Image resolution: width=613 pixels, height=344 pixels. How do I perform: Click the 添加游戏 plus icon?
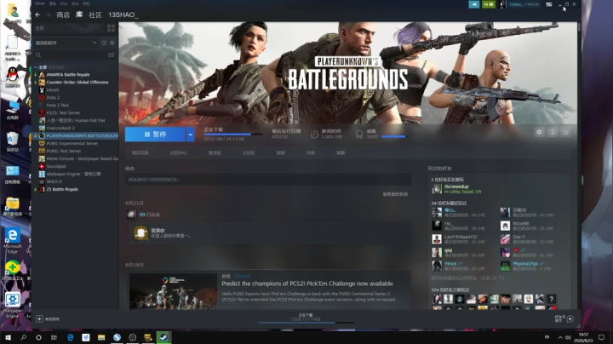click(39, 319)
